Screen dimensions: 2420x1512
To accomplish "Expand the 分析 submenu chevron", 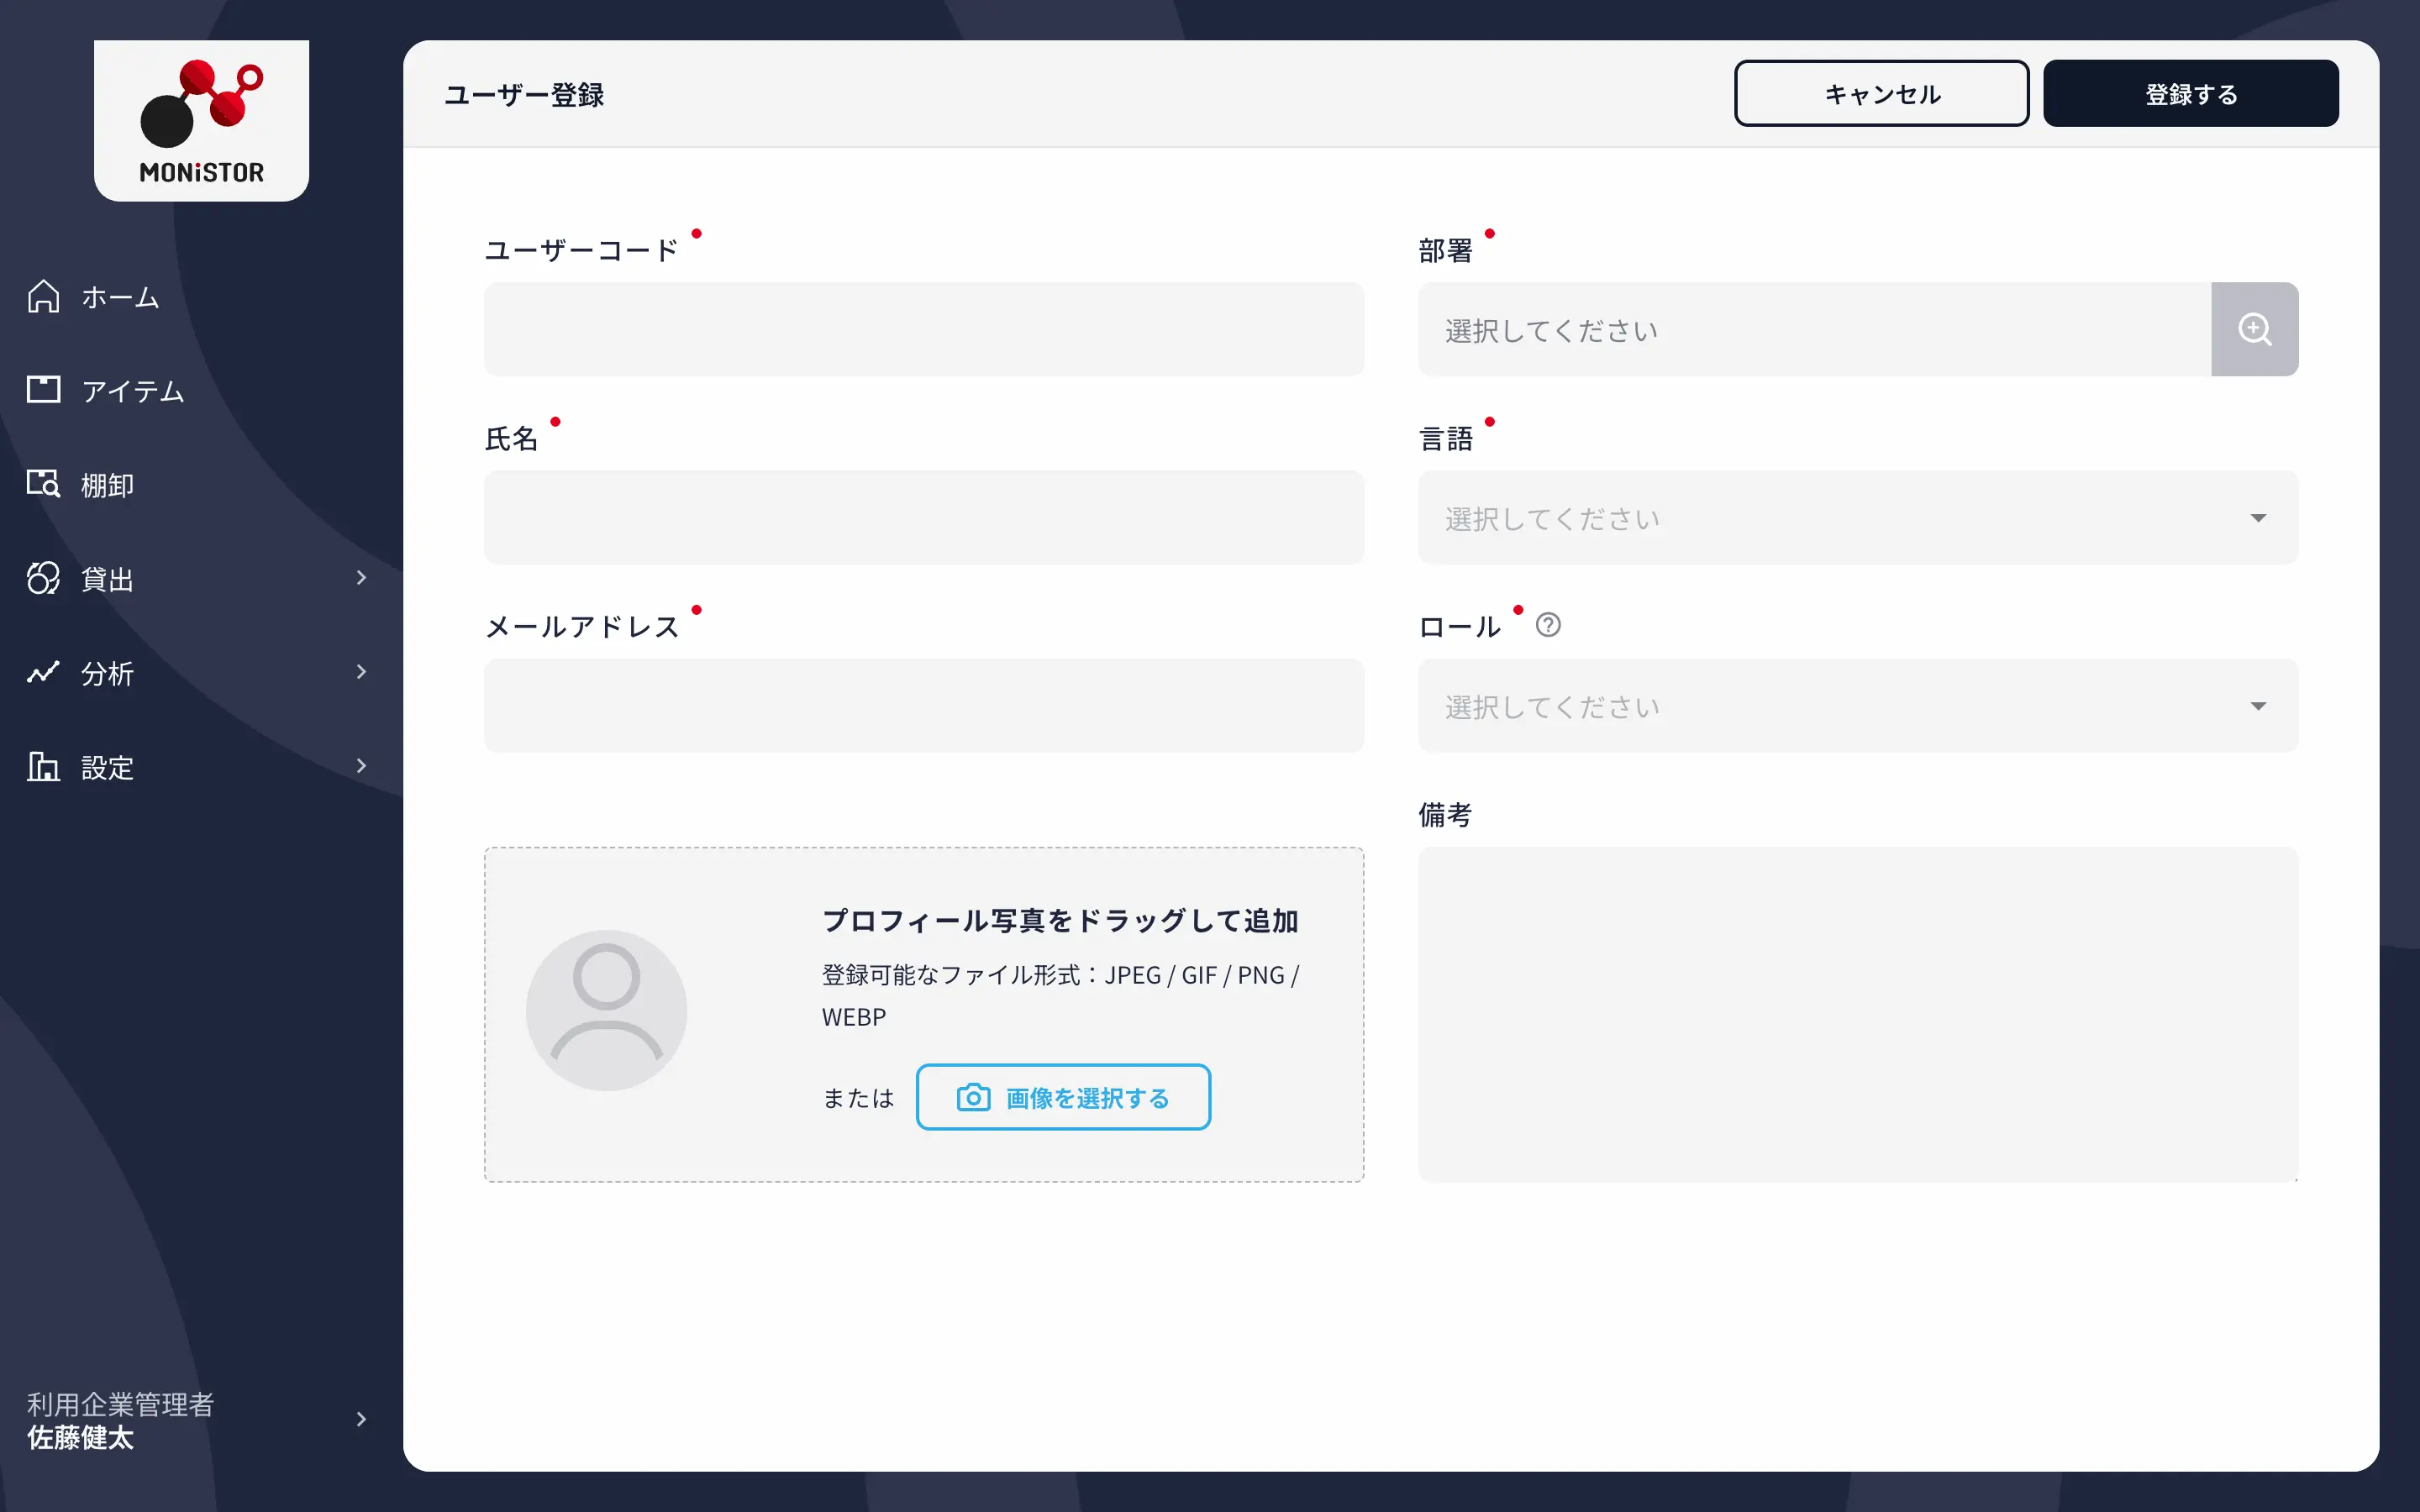I will [x=361, y=671].
